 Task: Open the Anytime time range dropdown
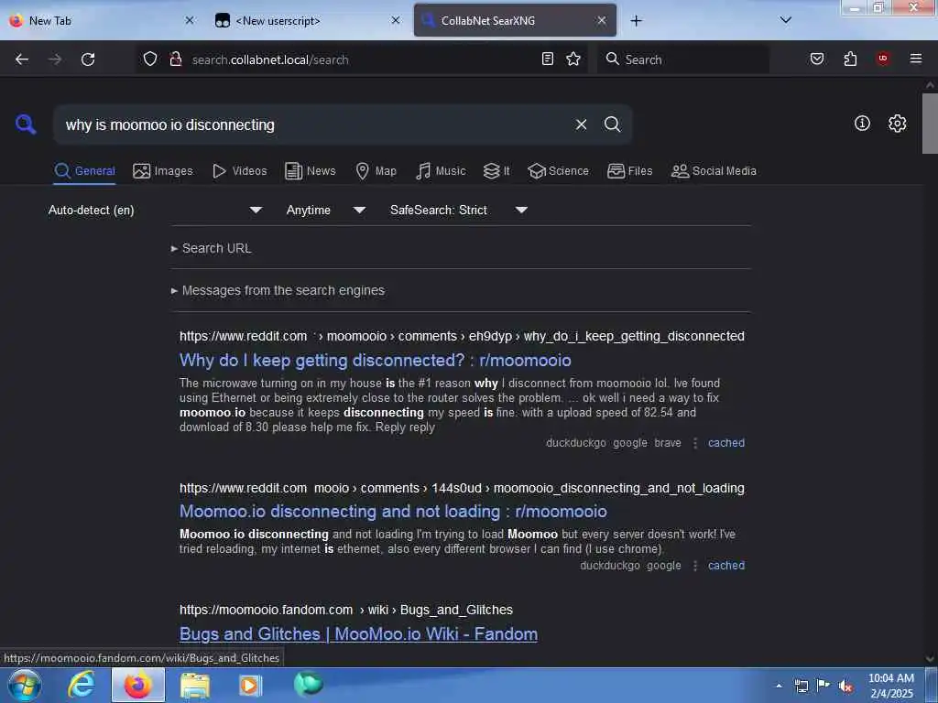tap(325, 210)
